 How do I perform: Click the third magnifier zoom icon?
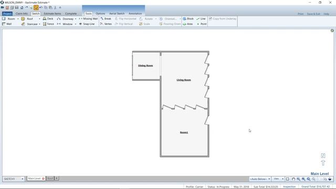click(x=309, y=179)
